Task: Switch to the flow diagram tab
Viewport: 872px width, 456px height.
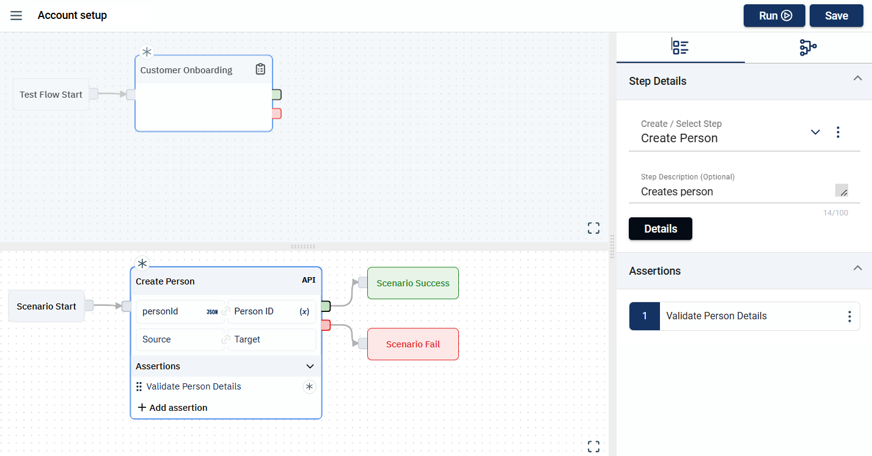Action: [x=808, y=47]
